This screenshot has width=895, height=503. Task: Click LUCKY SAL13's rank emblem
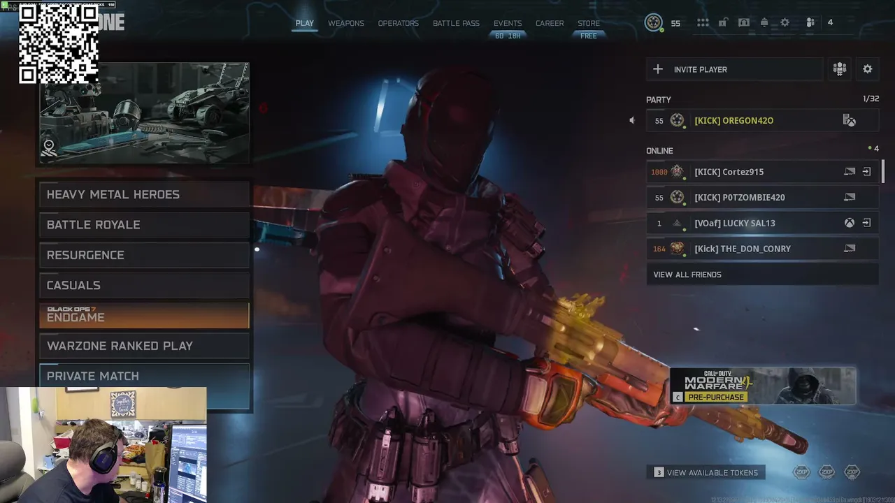pos(677,224)
